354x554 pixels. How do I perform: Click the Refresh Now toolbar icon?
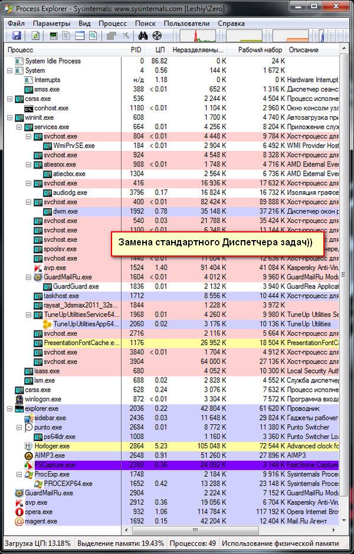35,36
